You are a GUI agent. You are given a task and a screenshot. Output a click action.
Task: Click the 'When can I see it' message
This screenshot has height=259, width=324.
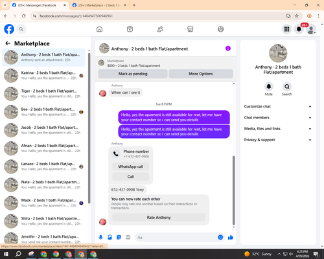tap(126, 93)
